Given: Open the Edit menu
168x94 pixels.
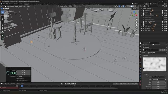Looking at the screenshot, I should [7, 4].
